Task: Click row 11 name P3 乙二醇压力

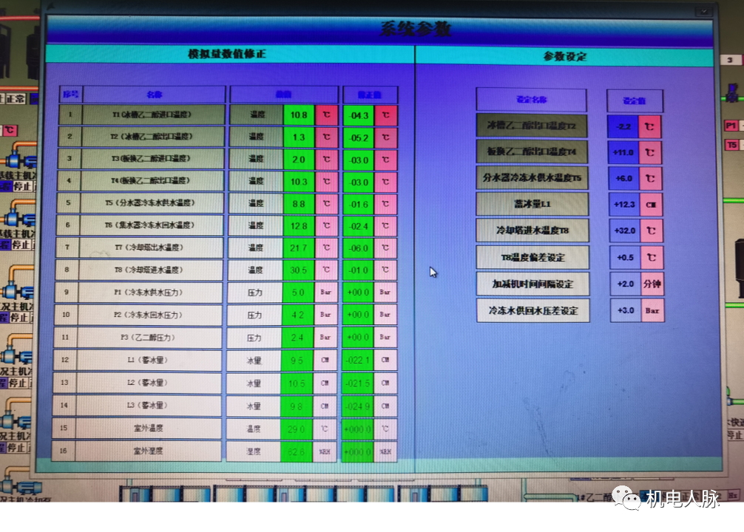Action: click(x=149, y=338)
